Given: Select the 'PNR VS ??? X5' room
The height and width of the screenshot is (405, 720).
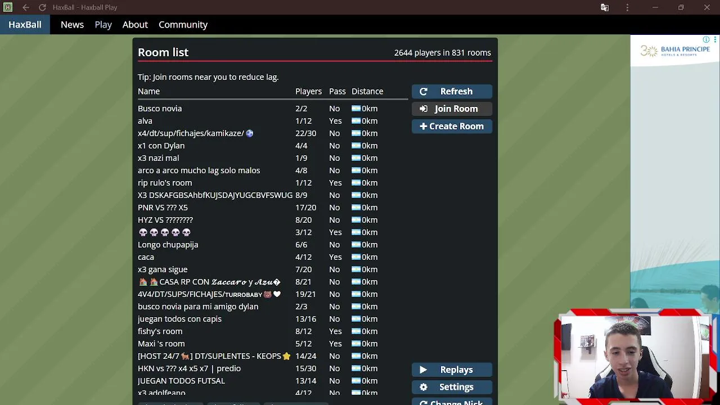Looking at the screenshot, I should (x=273, y=208).
